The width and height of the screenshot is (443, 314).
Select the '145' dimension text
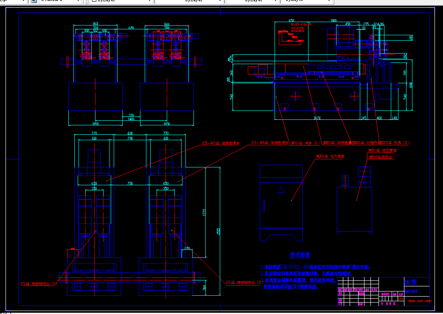coord(364,118)
